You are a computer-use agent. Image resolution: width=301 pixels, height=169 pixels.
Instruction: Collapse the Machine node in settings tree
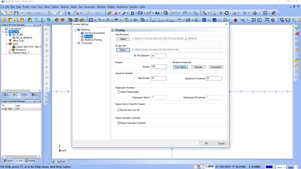pos(75,30)
